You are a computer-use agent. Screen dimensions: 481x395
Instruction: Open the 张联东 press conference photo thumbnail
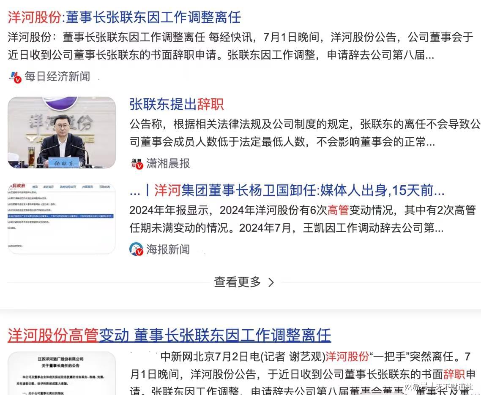coord(62,132)
